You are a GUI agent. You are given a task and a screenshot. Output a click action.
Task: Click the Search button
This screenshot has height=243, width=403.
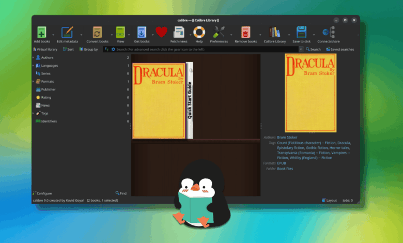[313, 49]
